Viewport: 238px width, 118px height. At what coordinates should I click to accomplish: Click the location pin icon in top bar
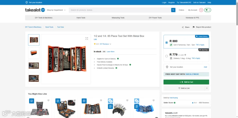[x=26, y=2]
